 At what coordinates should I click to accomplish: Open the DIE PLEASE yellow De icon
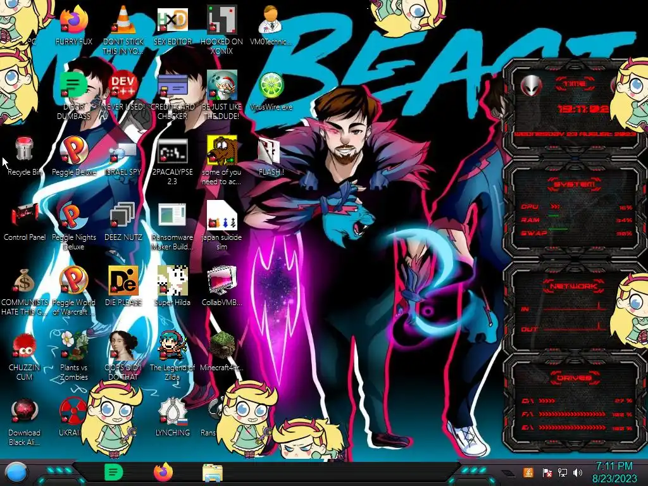pos(123,282)
